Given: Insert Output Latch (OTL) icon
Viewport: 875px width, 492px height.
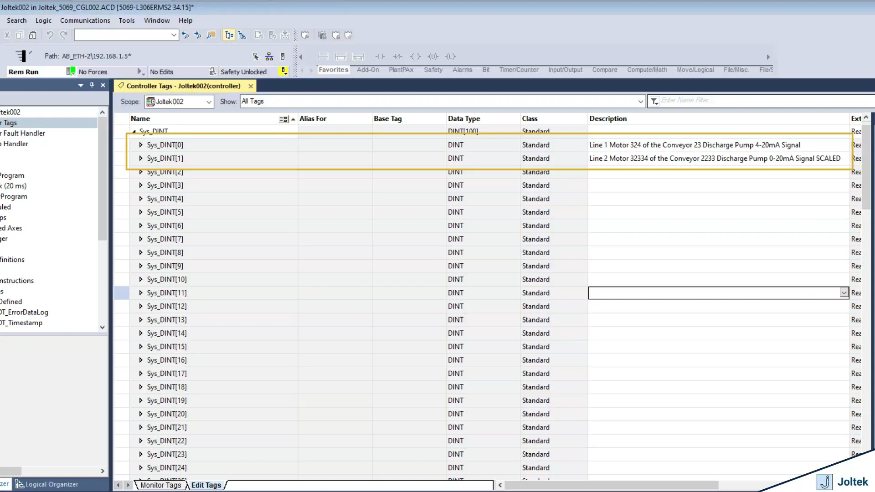Looking at the screenshot, I should 451,56.
